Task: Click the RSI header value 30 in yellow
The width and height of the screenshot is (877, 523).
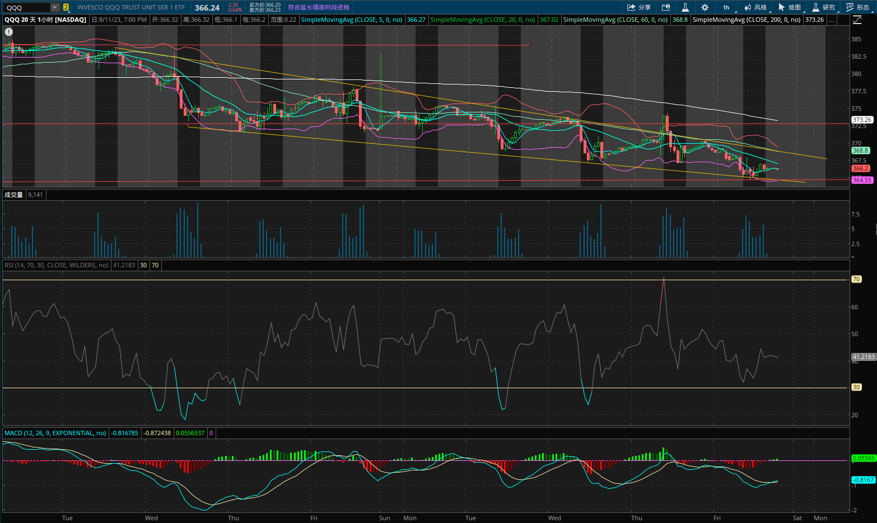Action: pos(144,265)
